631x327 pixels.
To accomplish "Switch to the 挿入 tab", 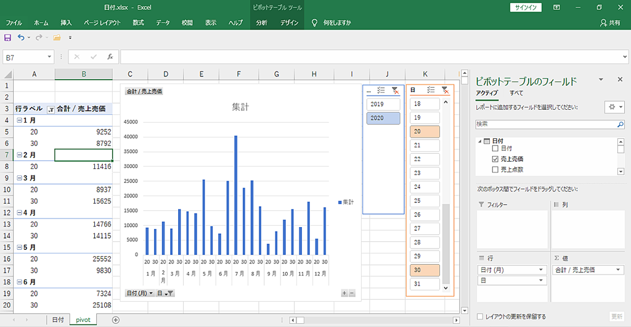I will (x=66, y=23).
